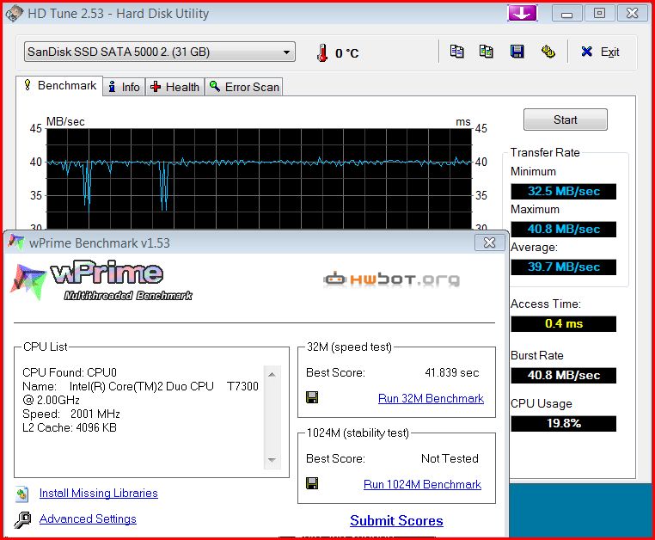Open Advanced Settings link
655x540 pixels.
pos(88,519)
